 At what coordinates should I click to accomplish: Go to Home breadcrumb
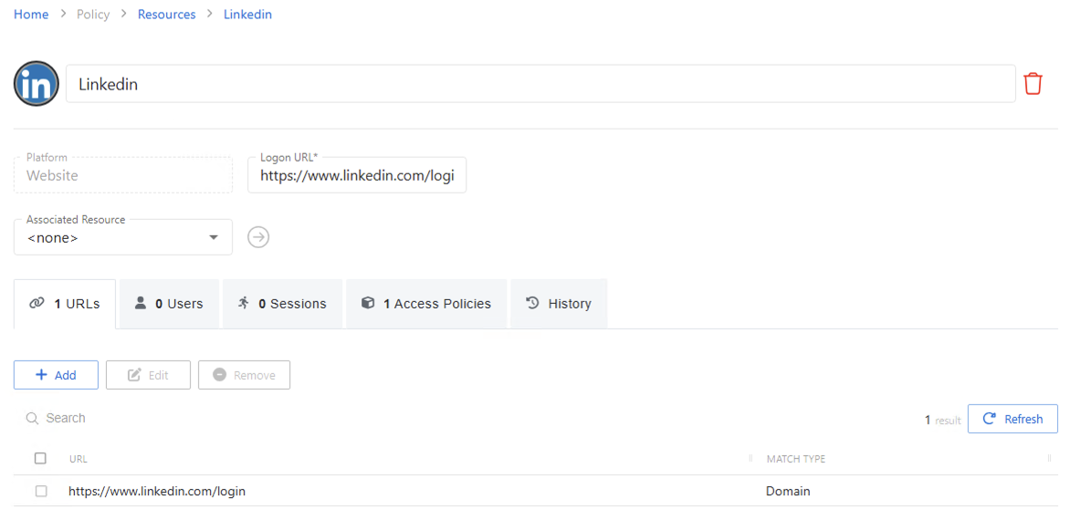coord(31,15)
